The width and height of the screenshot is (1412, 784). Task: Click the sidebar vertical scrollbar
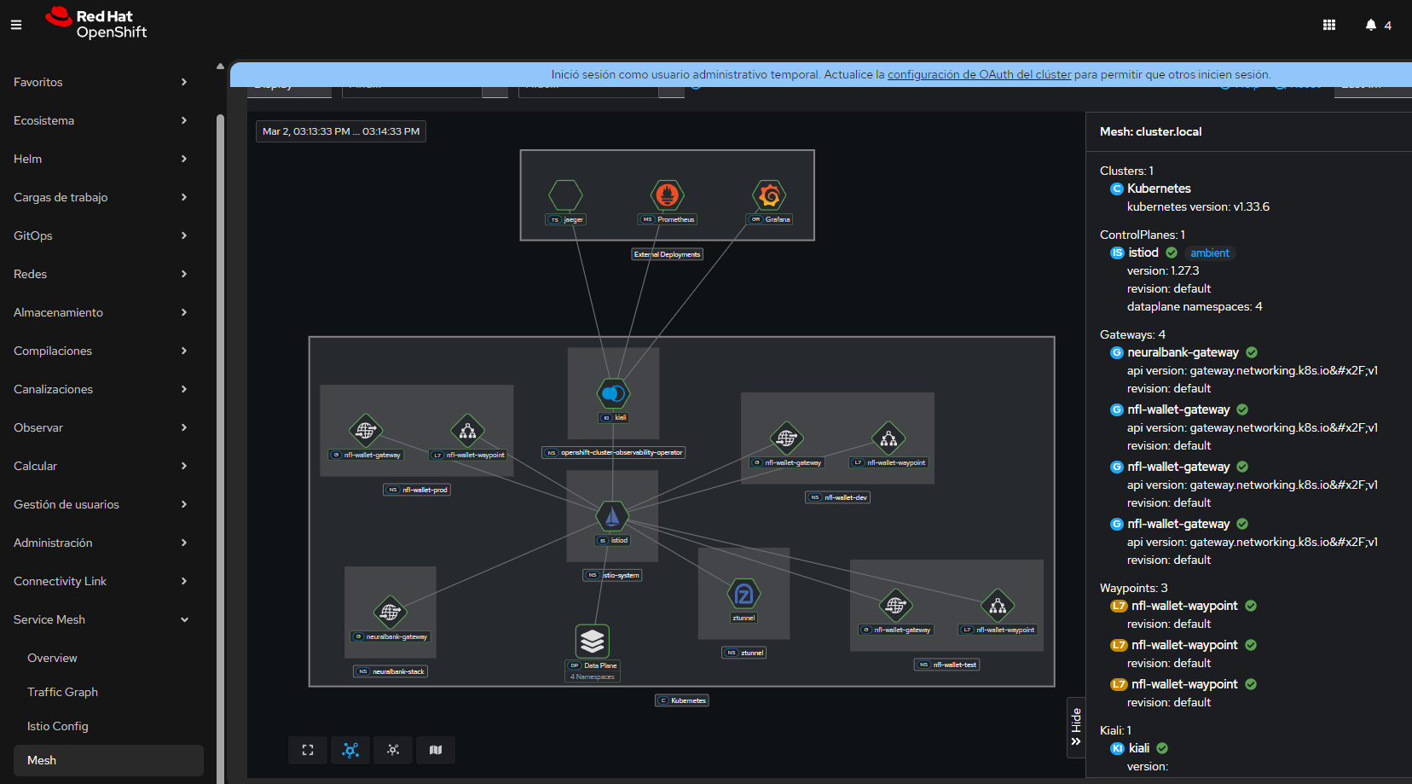220,427
